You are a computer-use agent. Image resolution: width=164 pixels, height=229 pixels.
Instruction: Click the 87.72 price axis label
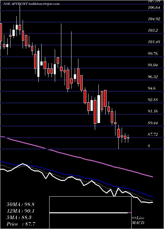click(153, 134)
